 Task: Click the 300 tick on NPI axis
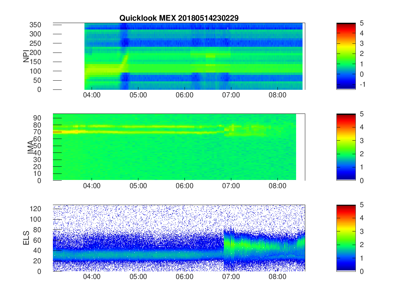click(x=35, y=34)
